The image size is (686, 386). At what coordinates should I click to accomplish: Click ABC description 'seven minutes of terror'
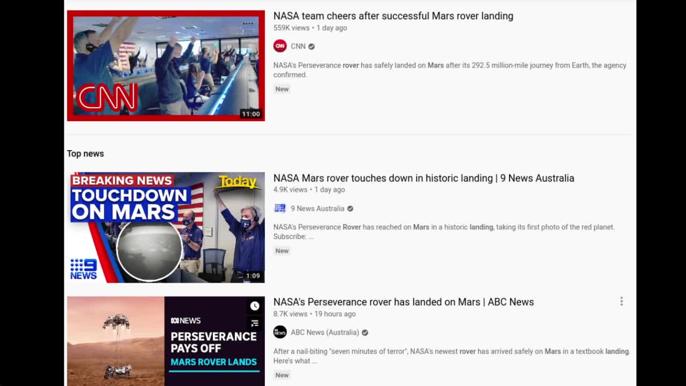(x=451, y=356)
